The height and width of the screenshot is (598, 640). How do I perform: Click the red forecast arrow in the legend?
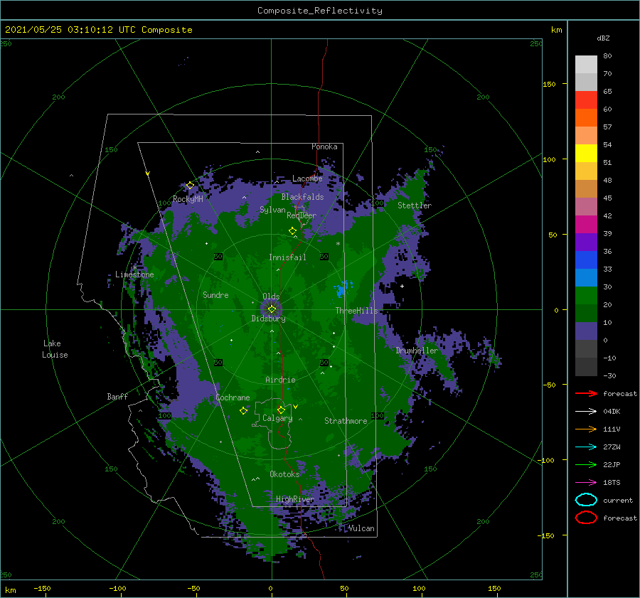[x=586, y=393]
